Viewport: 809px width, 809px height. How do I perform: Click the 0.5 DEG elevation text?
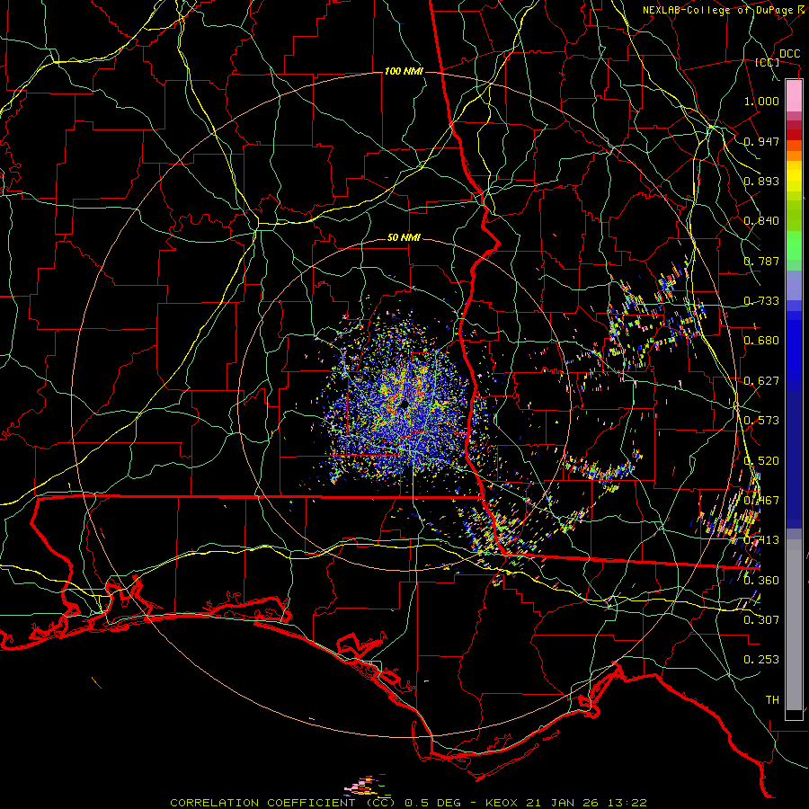432,803
